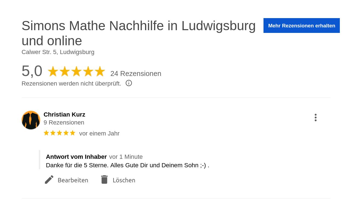The width and height of the screenshot is (362, 201).
Task: Click "Rezensionen werden nicht überprüft." text
Action: pos(71,83)
